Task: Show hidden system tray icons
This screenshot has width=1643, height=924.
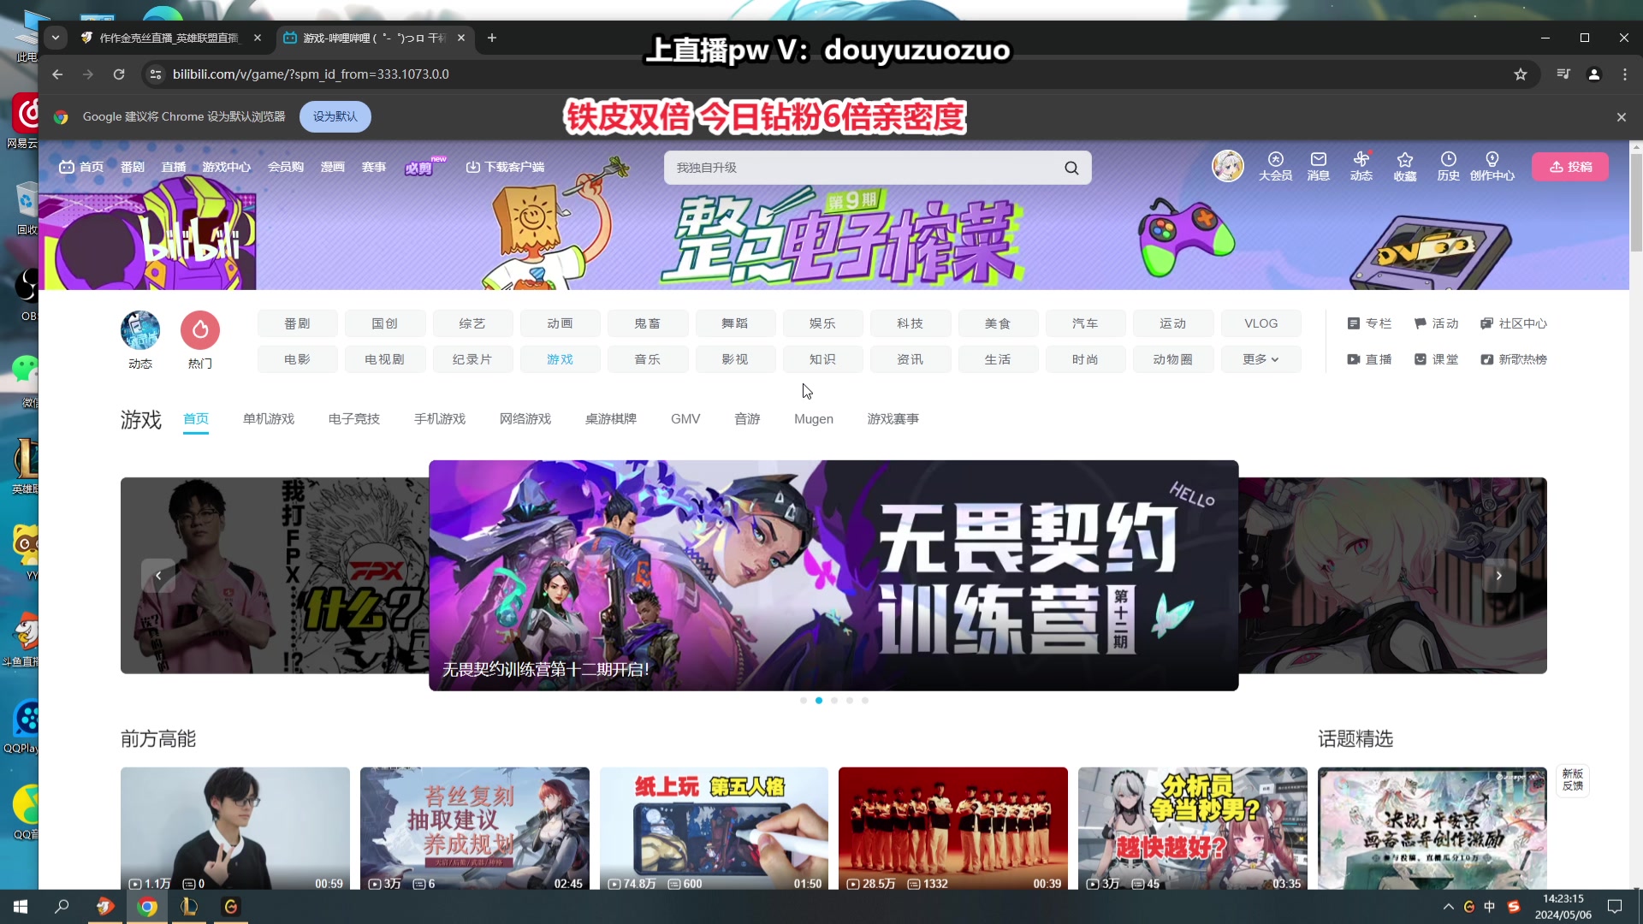Action: click(1448, 907)
